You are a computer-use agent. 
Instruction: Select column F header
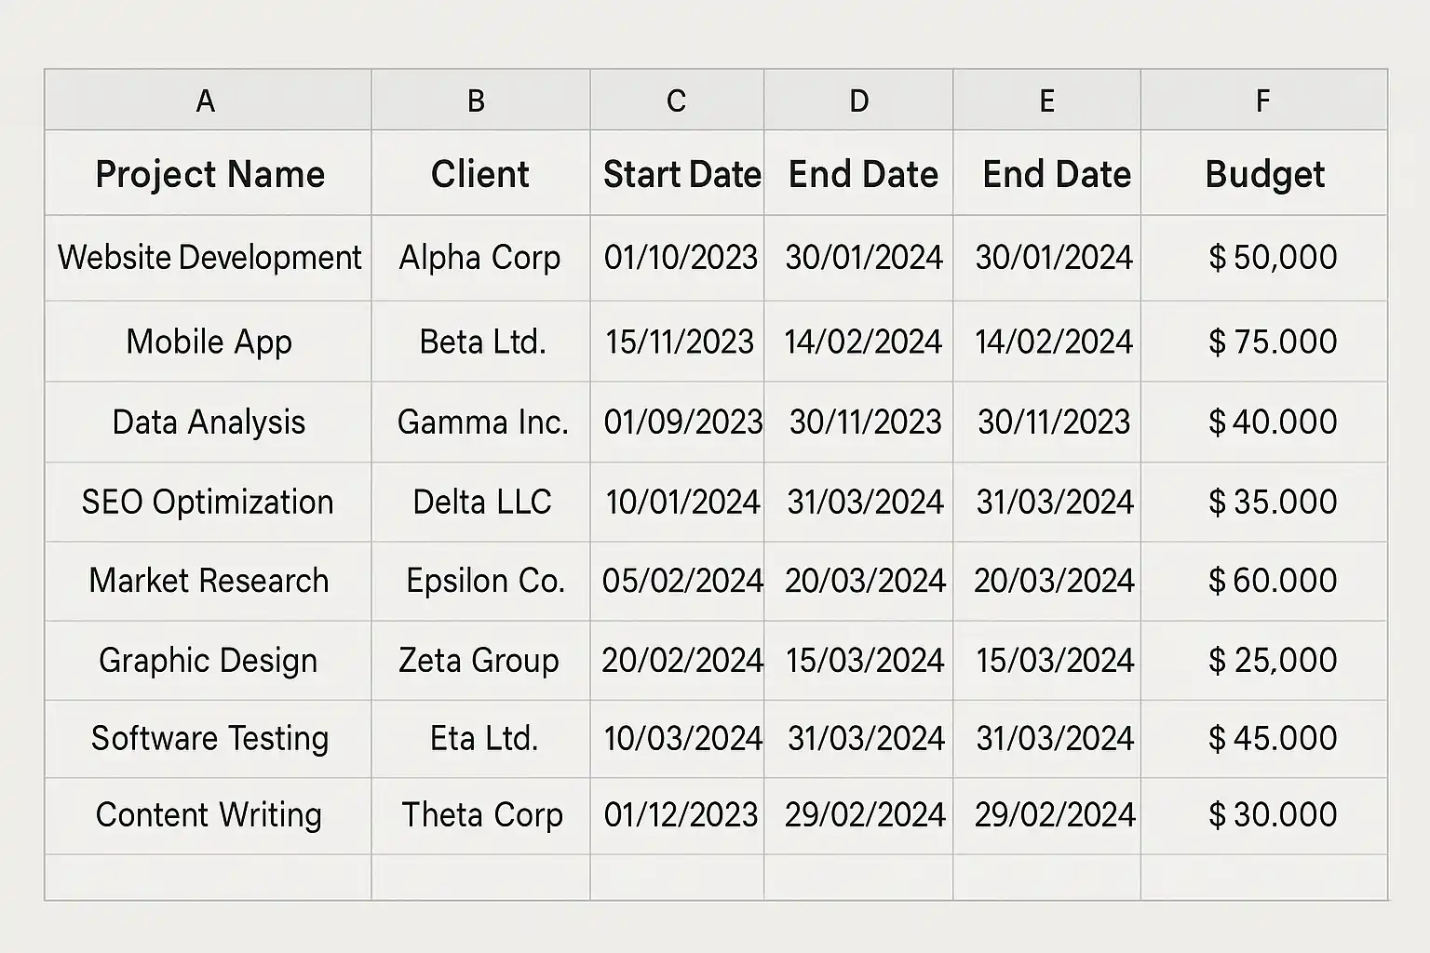click(x=1263, y=100)
